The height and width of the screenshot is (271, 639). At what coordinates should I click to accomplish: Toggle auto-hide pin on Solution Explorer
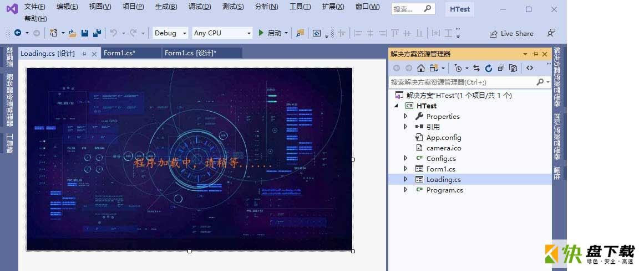click(x=535, y=54)
